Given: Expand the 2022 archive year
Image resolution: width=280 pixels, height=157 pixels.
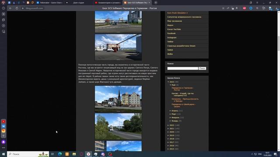Looking at the screenshot, I should click(x=168, y=125).
